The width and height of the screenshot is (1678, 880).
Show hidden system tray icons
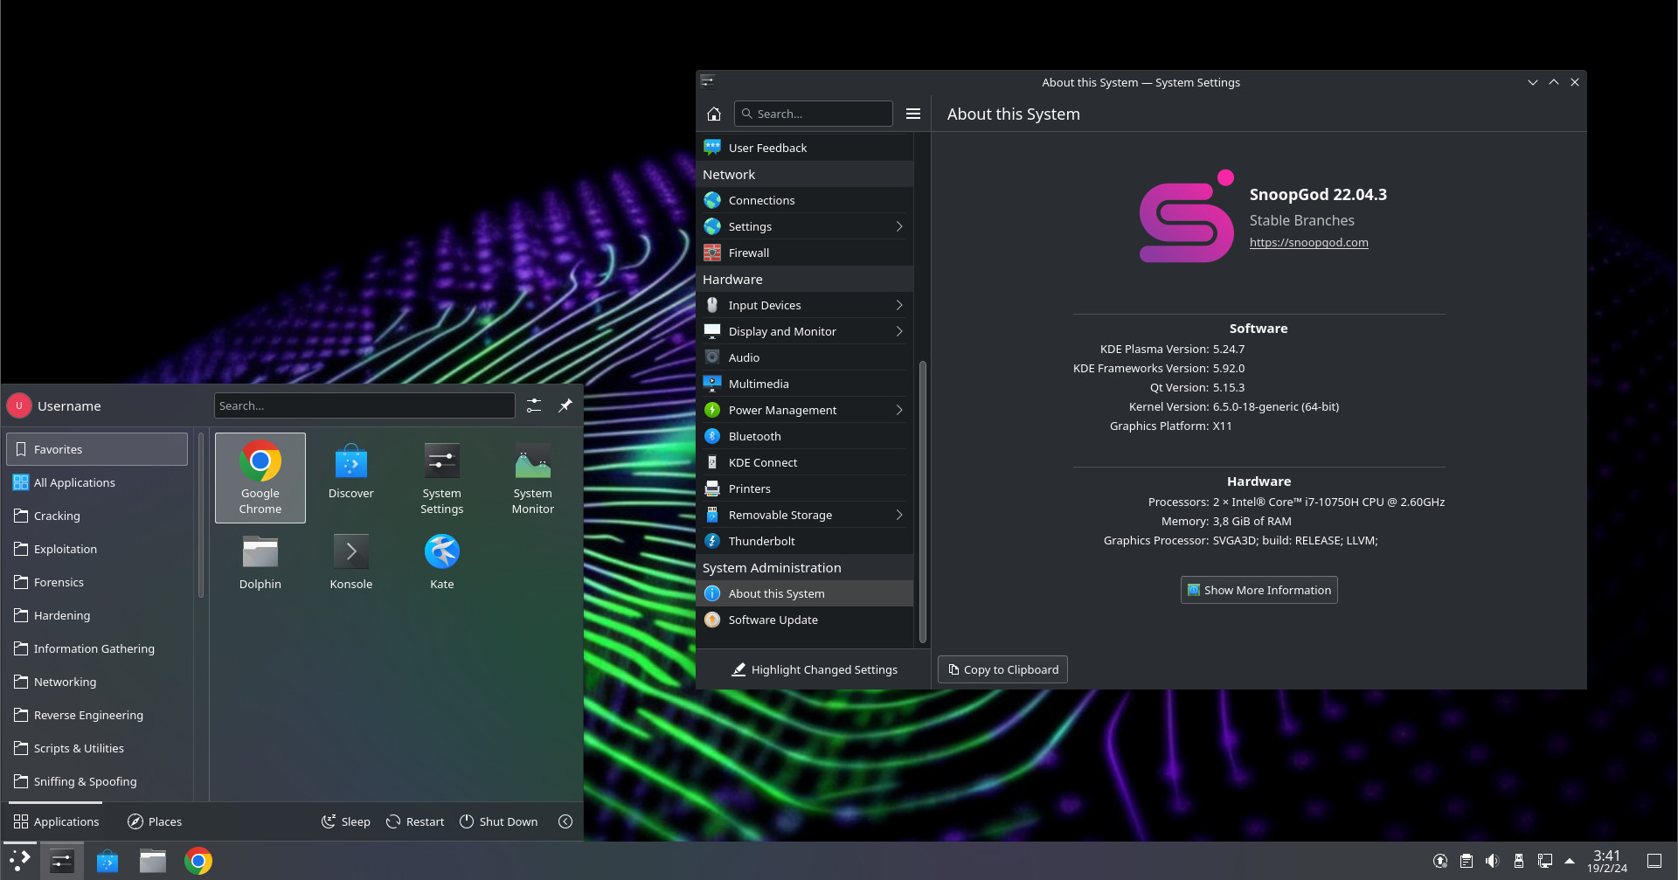(1570, 861)
